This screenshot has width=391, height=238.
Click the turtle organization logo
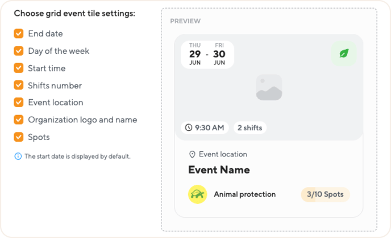(x=198, y=194)
